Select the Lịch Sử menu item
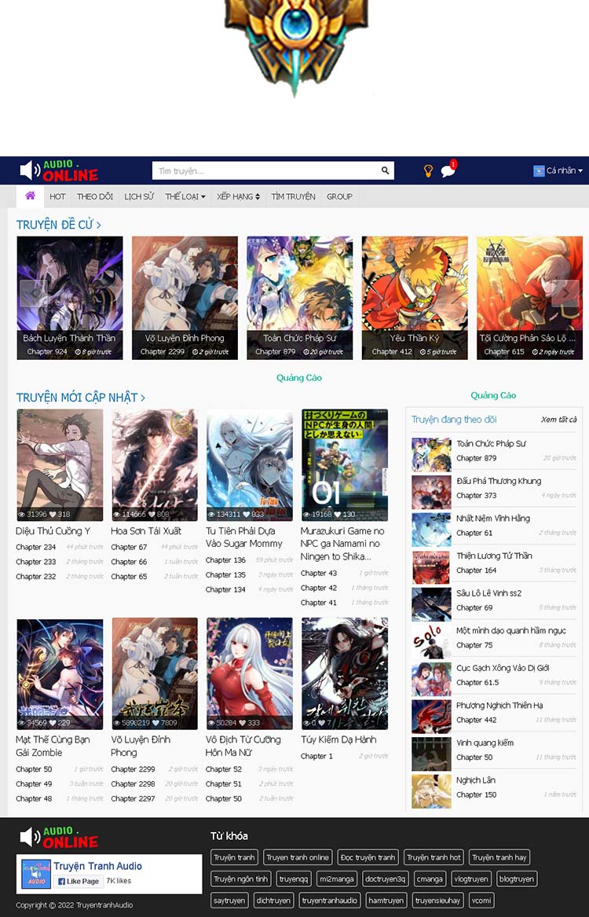This screenshot has height=917, width=589. pyautogui.click(x=139, y=196)
